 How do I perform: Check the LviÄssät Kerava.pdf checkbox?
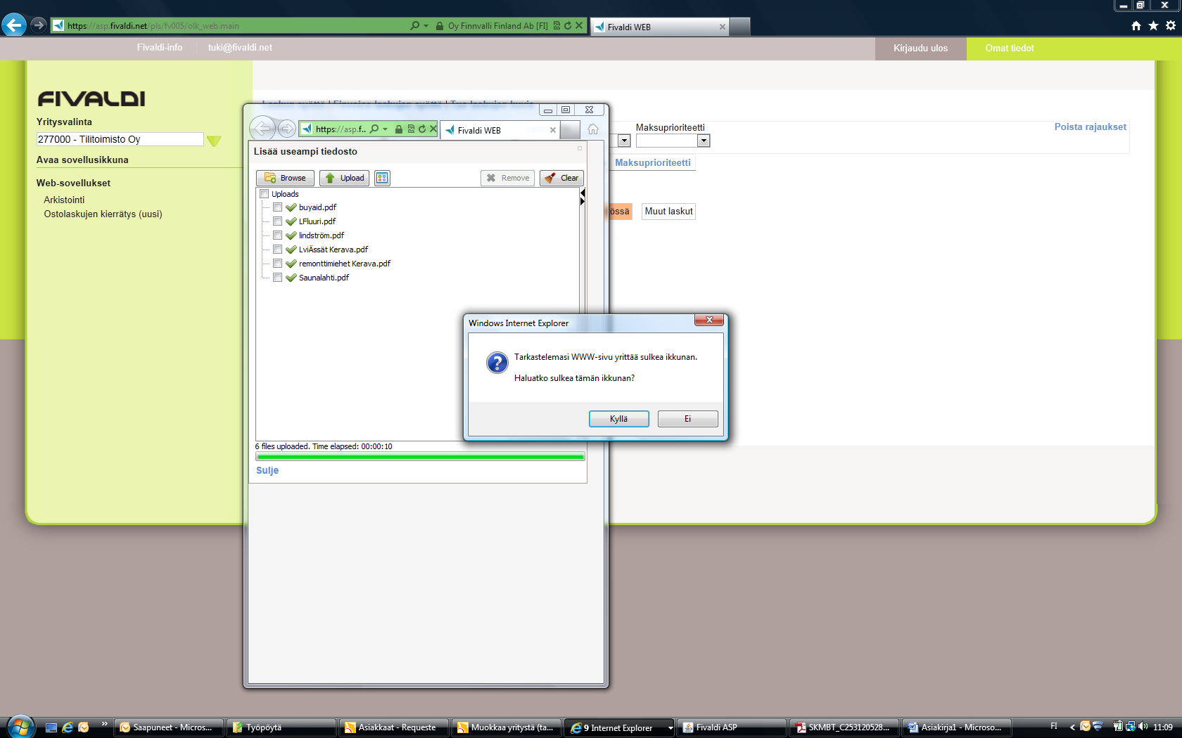click(x=277, y=250)
